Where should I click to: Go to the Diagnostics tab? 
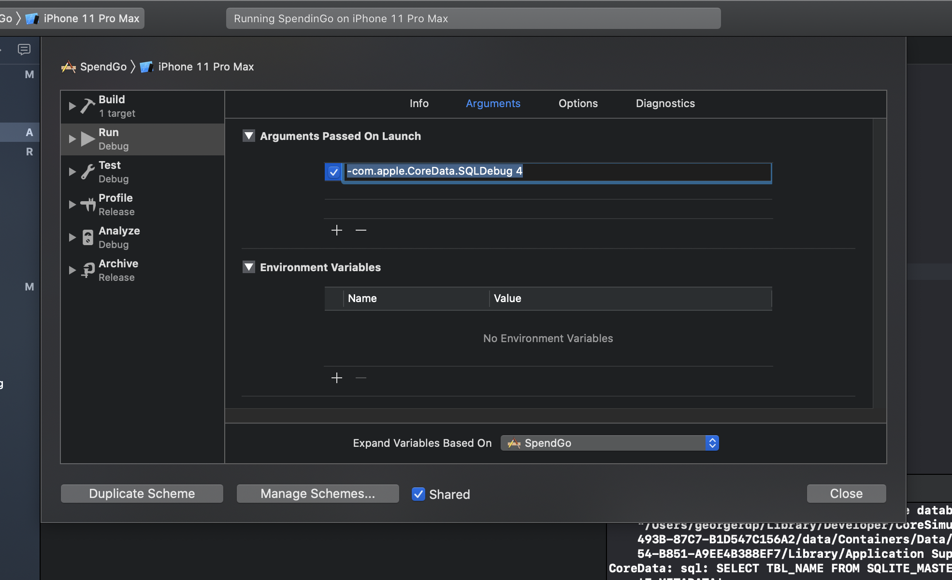665,103
